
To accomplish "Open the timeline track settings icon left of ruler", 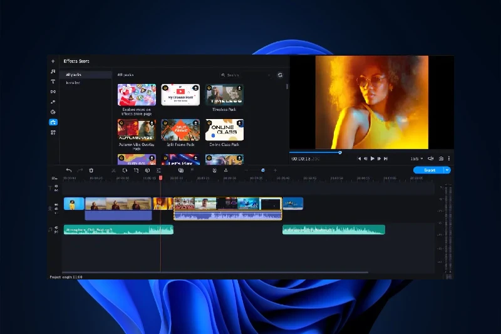I will point(54,178).
